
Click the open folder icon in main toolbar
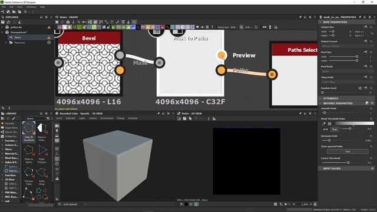[14, 12]
